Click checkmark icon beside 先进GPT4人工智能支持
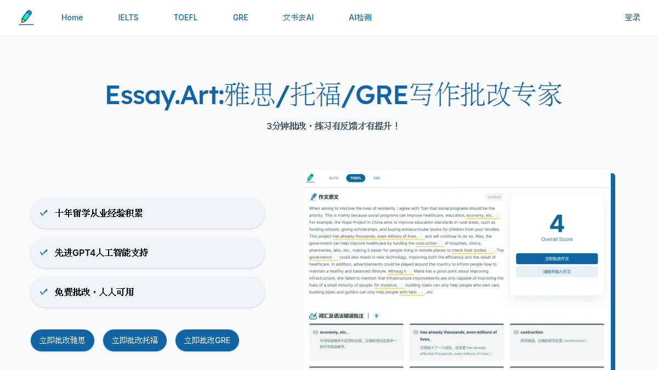Viewport: 658px width, 370px height. (x=44, y=253)
